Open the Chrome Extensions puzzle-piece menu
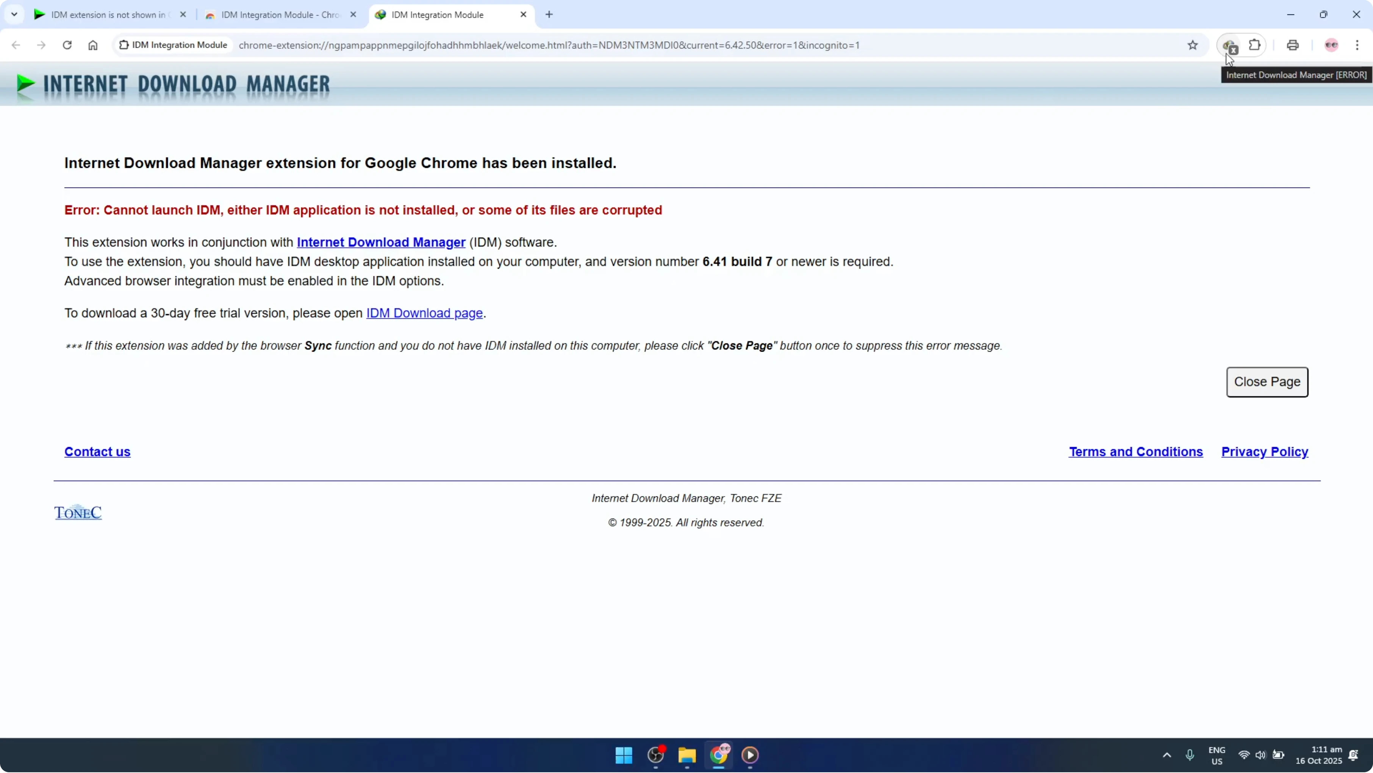 [x=1255, y=45]
